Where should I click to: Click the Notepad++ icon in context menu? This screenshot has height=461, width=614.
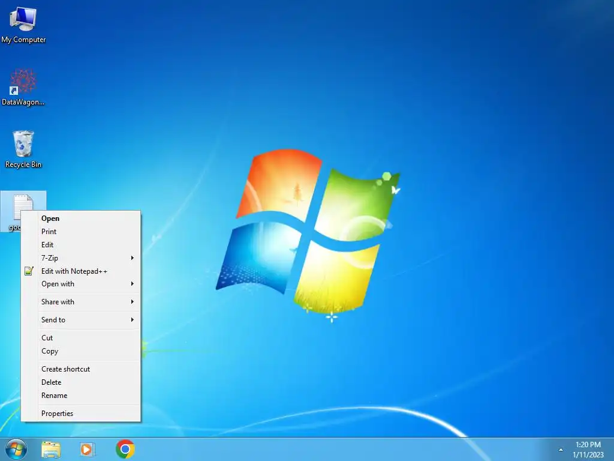[x=29, y=271]
